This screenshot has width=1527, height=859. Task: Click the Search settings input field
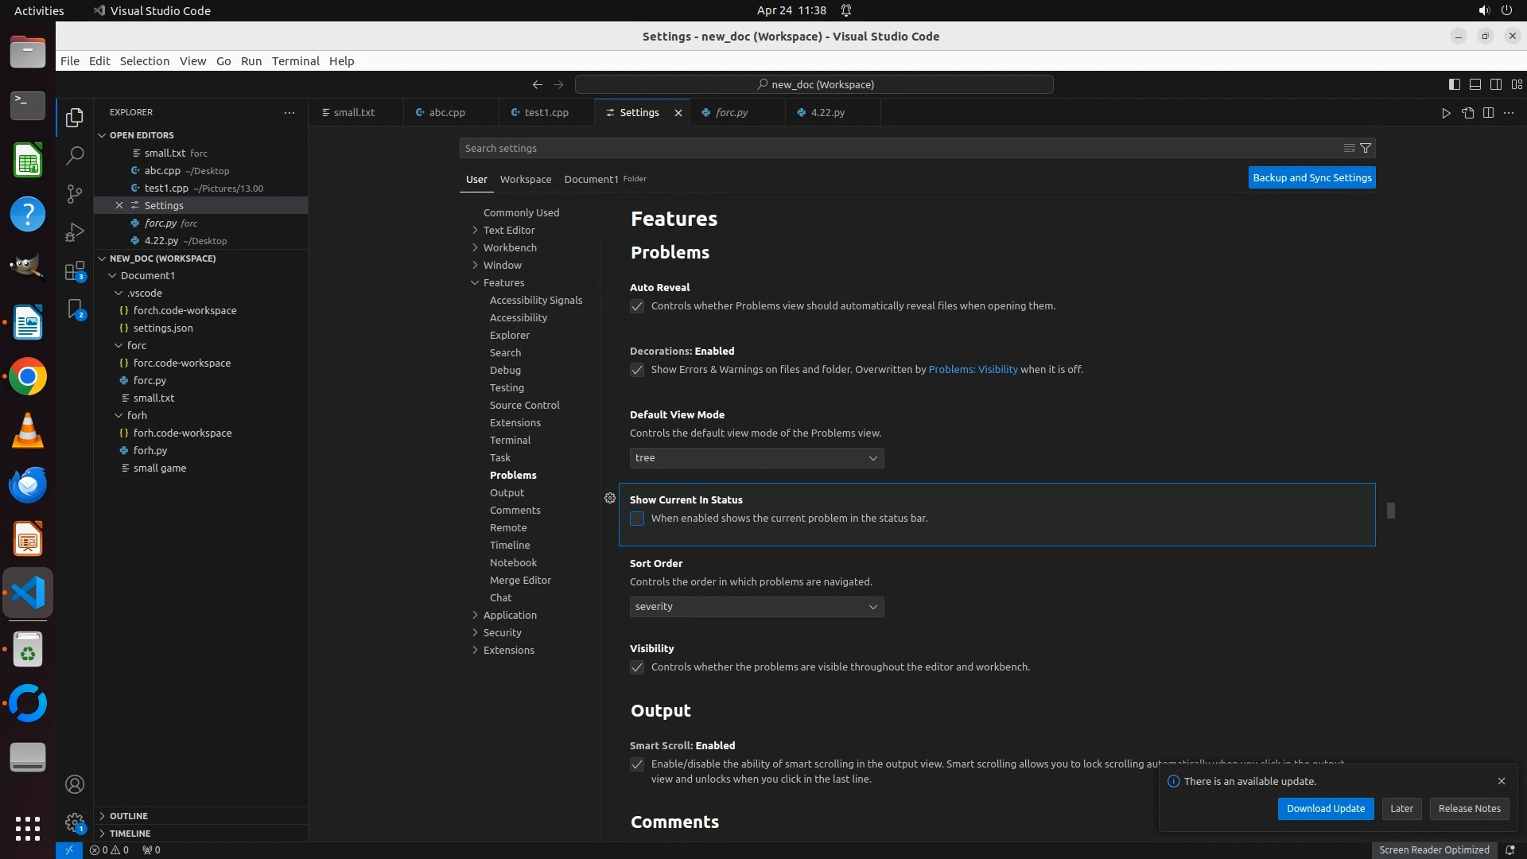(x=899, y=148)
